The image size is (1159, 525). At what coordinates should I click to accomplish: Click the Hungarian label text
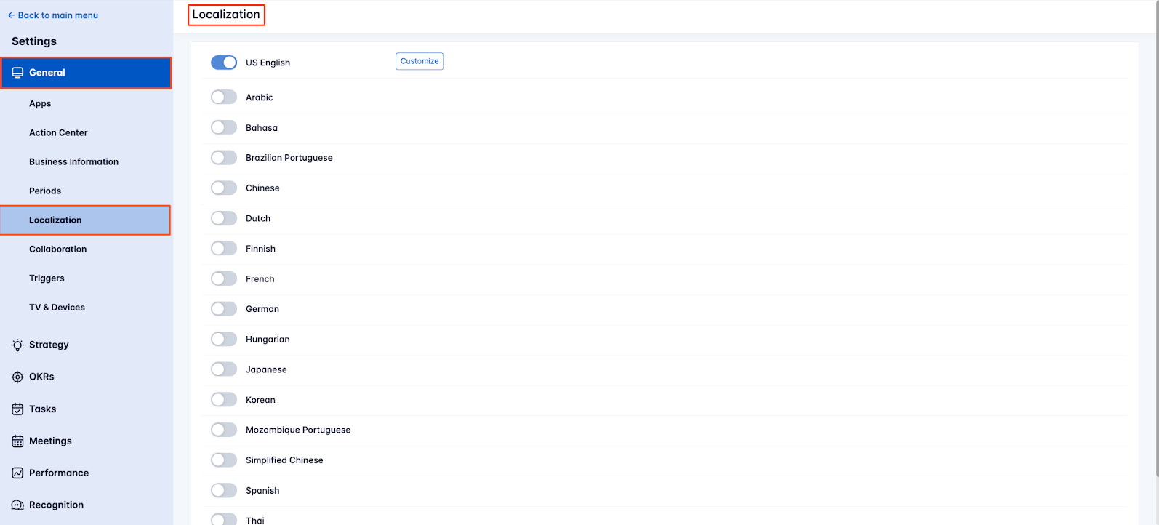point(268,339)
